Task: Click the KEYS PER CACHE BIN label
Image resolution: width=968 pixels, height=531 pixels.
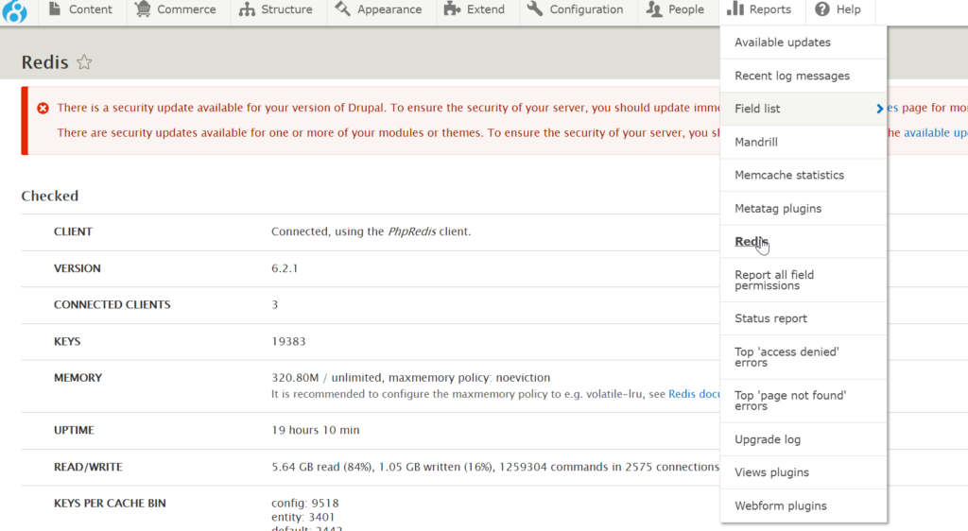Action: pyautogui.click(x=110, y=504)
